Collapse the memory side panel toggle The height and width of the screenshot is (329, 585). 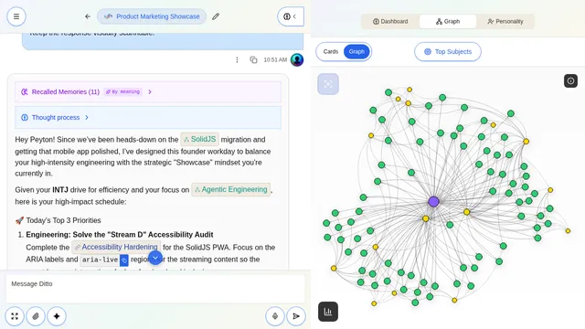pyautogui.click(x=291, y=16)
